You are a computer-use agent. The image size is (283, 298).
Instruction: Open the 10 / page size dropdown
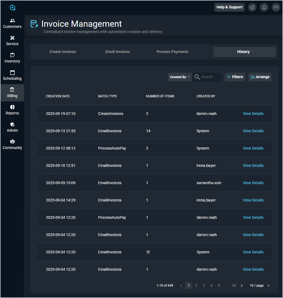(259, 286)
